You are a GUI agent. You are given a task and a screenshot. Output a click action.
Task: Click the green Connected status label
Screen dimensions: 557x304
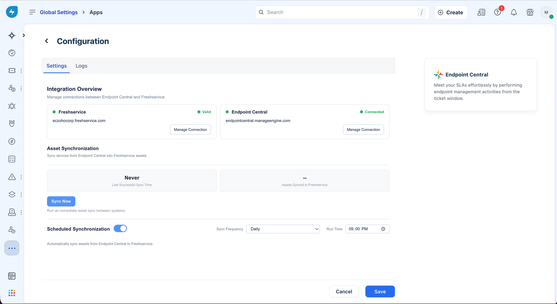click(x=372, y=112)
